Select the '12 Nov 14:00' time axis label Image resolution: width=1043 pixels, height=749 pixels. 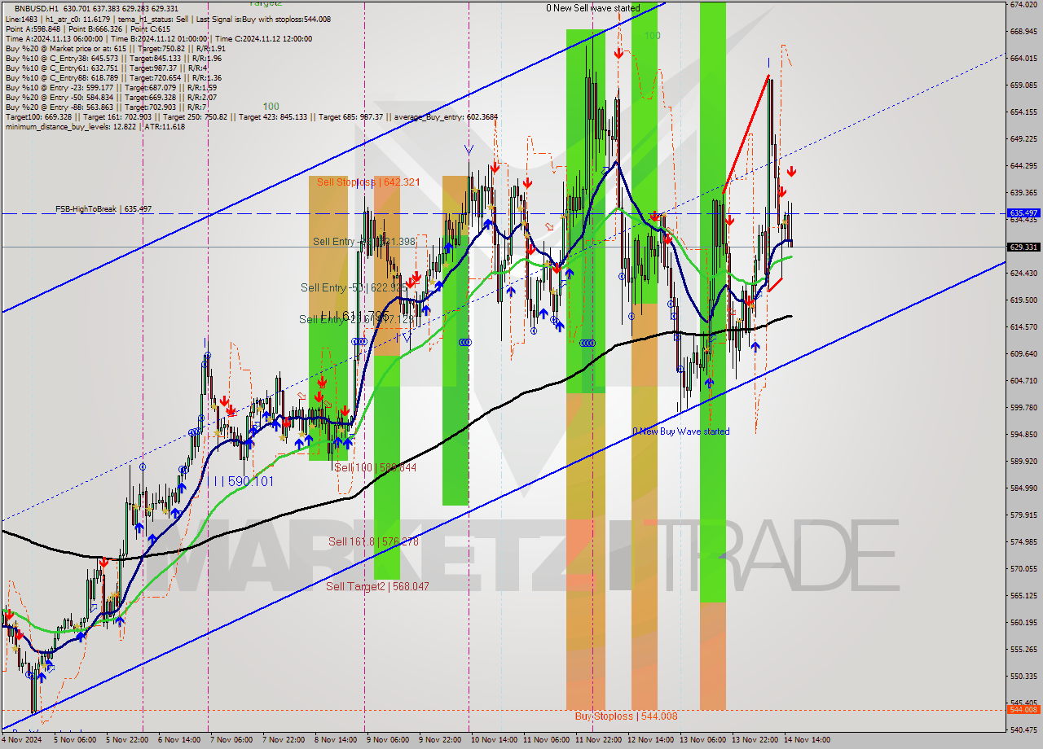[x=650, y=740]
